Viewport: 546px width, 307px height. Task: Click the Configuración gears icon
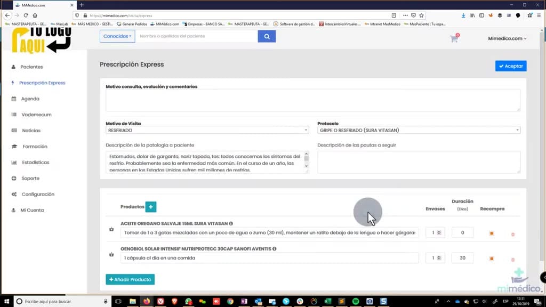[14, 194]
